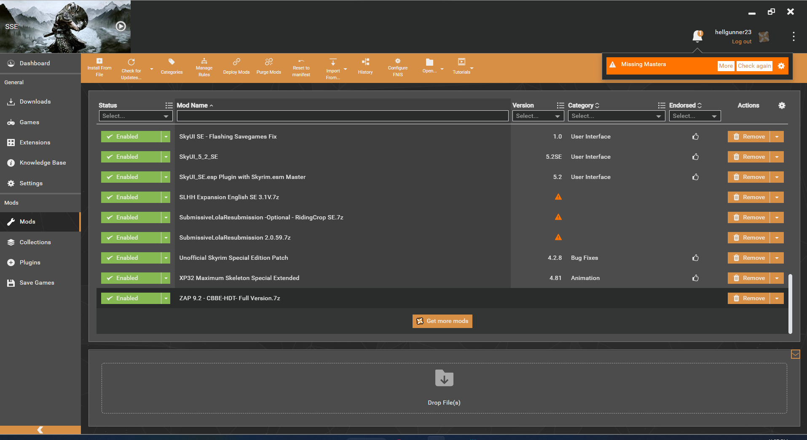Toggle Enabled for Unofficial Skyrim Patch

tap(131, 258)
